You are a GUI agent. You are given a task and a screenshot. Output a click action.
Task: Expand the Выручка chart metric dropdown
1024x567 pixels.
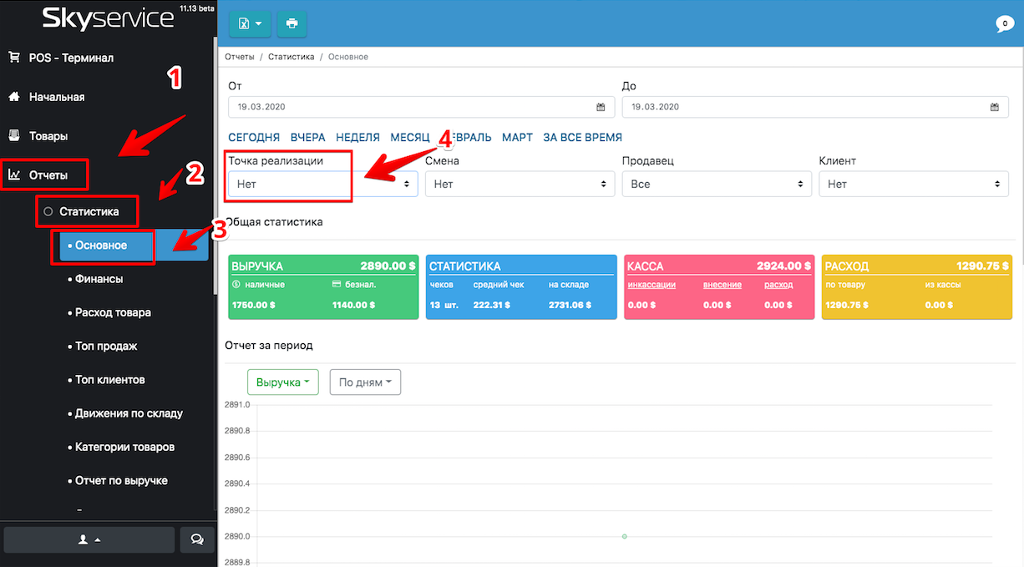click(x=283, y=382)
